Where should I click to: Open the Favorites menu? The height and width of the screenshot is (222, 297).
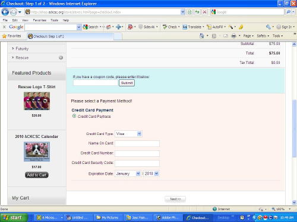[x=40, y=20]
